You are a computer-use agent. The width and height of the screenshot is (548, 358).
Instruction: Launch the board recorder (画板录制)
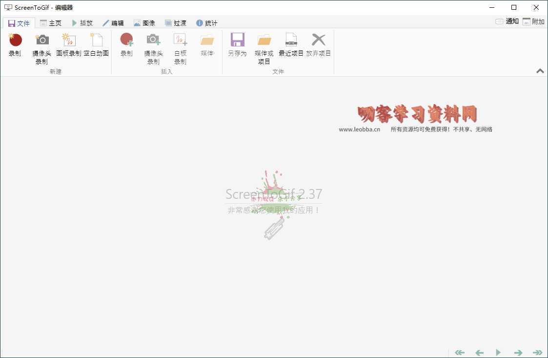coord(69,44)
